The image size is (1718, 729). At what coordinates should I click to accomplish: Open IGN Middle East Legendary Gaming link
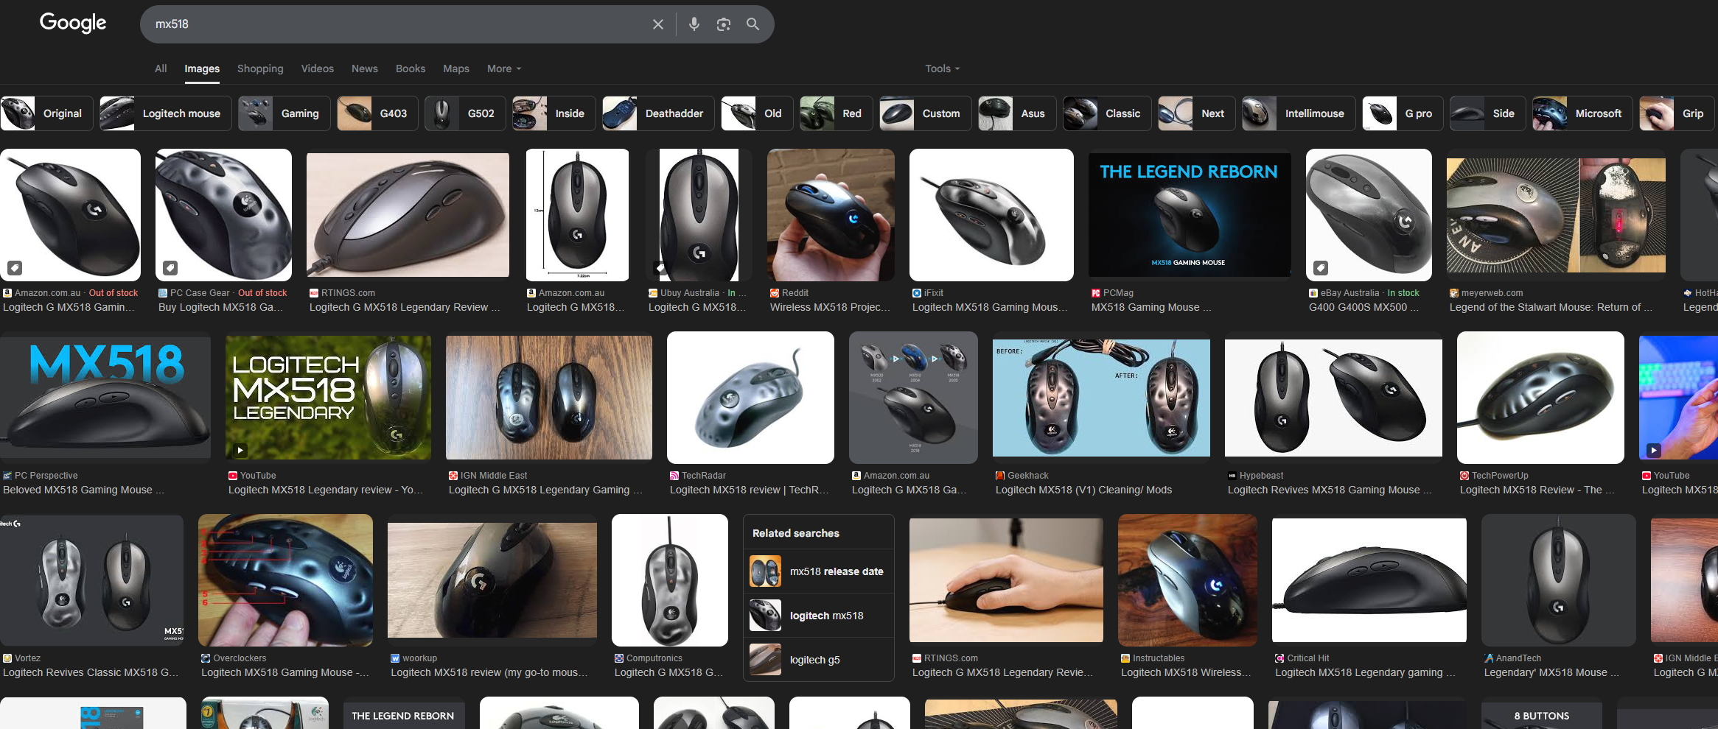pyautogui.click(x=545, y=490)
